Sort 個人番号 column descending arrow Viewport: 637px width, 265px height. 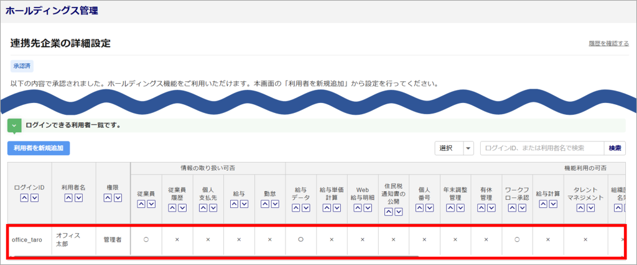click(429, 207)
